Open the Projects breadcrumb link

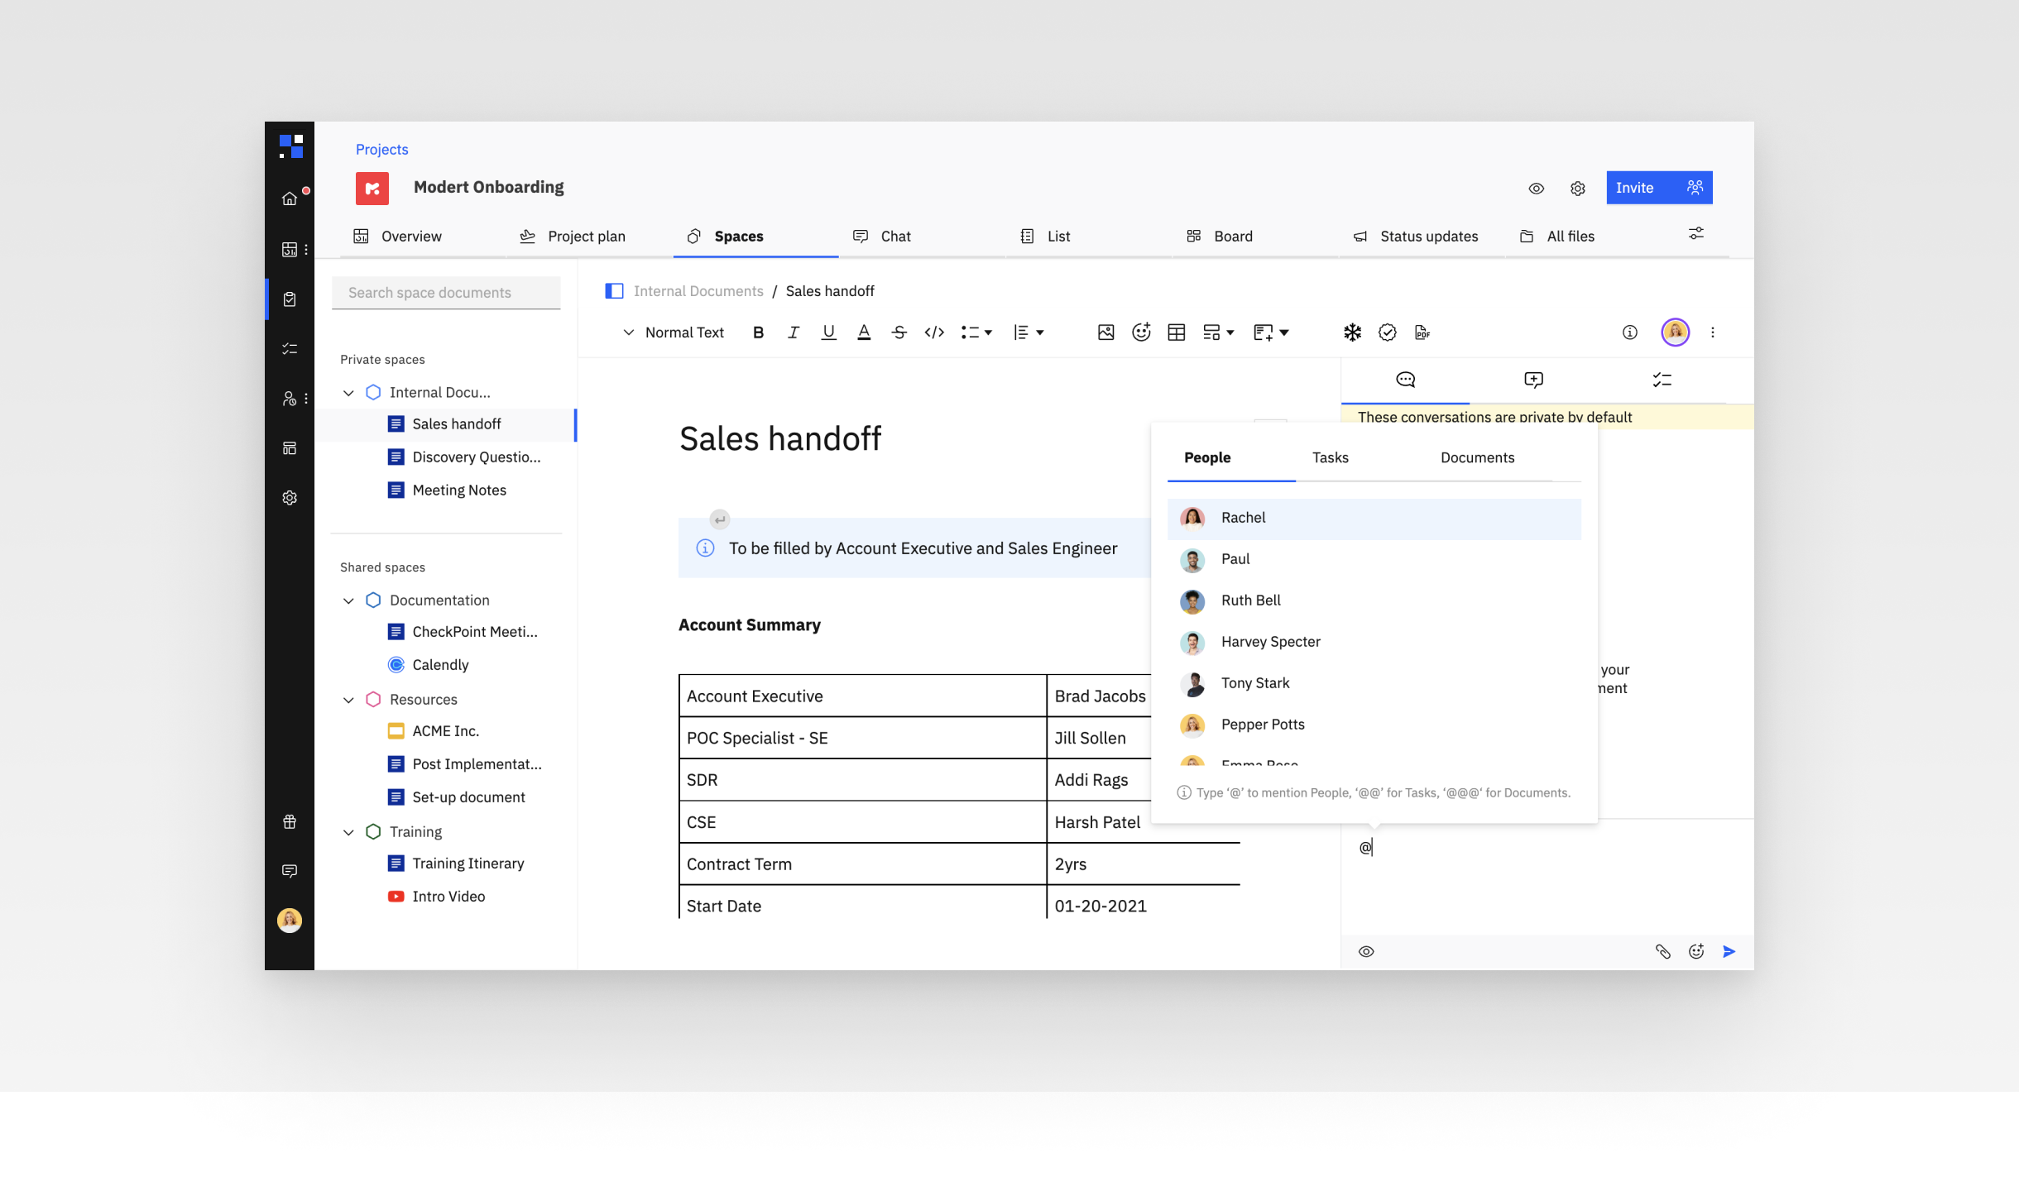(x=381, y=150)
